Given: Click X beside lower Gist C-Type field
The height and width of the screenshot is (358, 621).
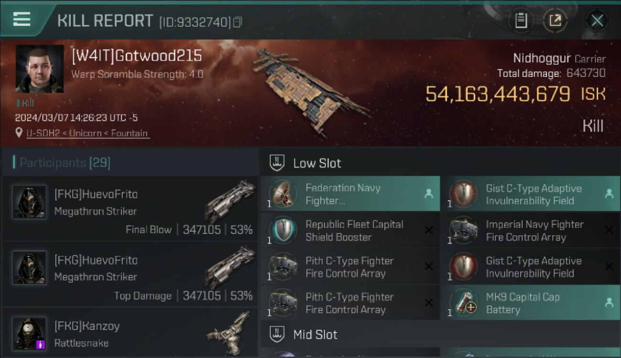Looking at the screenshot, I should click(609, 267).
